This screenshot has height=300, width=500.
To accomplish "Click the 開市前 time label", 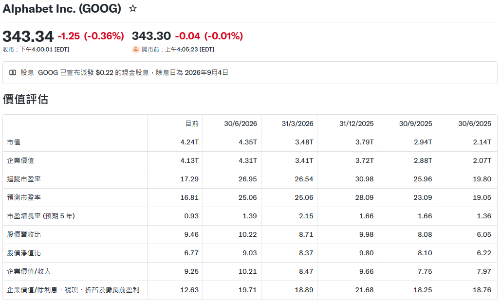I will pyautogui.click(x=178, y=50).
